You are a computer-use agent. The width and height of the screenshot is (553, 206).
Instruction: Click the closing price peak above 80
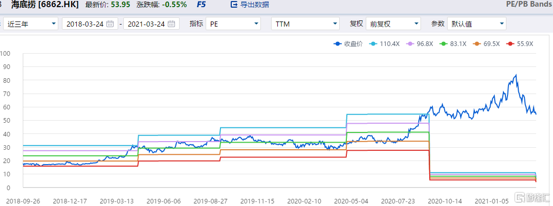515,75
